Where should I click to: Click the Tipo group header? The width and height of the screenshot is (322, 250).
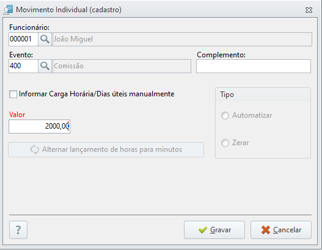click(227, 95)
